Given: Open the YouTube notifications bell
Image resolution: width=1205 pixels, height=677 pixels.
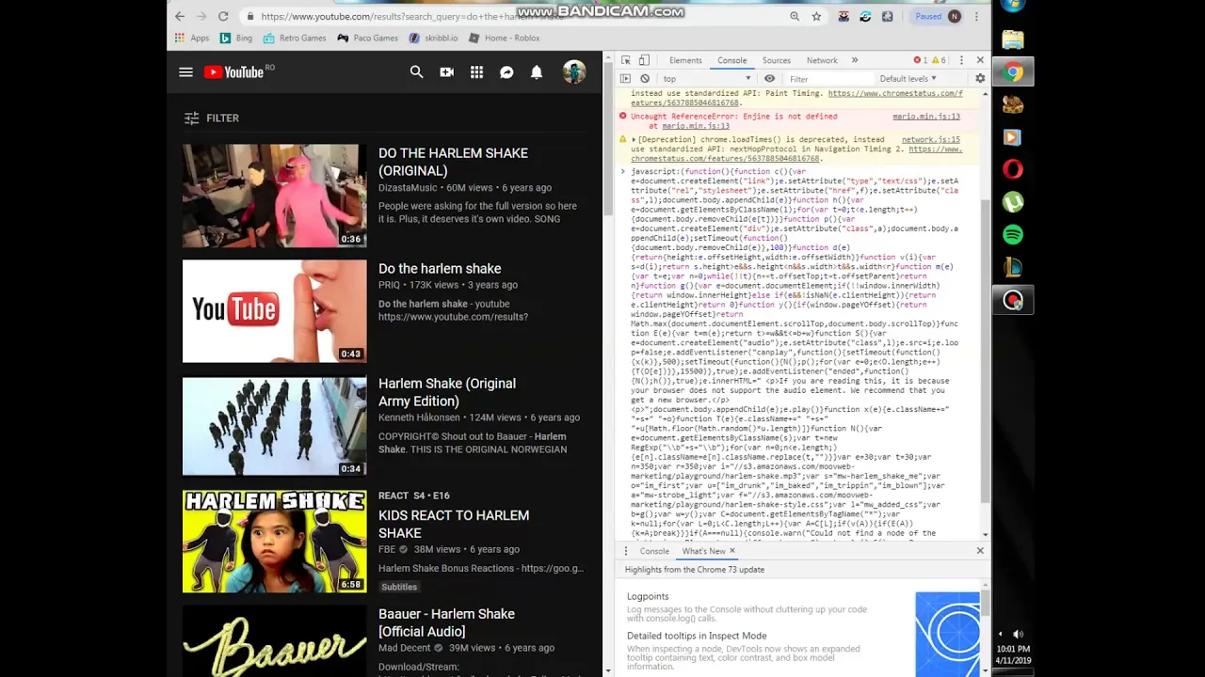Looking at the screenshot, I should pyautogui.click(x=537, y=72).
